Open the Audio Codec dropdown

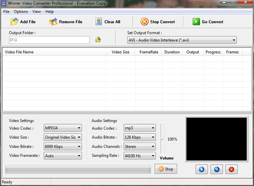(140, 128)
